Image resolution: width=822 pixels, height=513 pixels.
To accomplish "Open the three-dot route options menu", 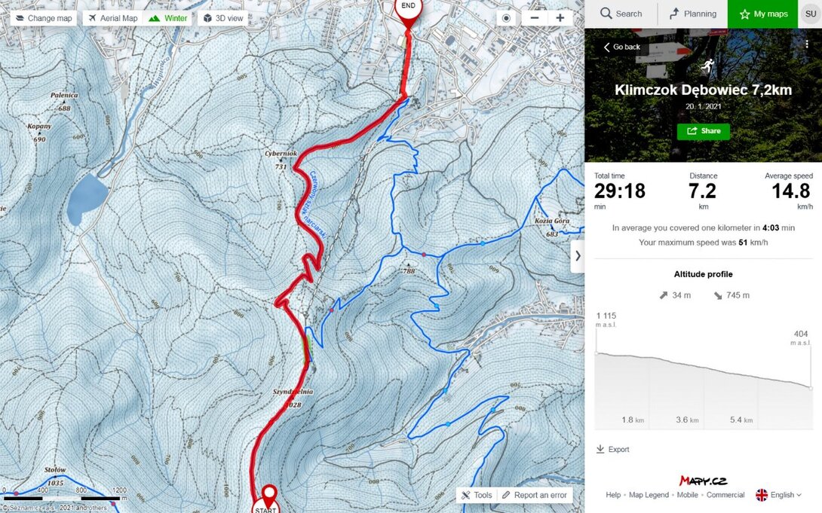I will point(807,44).
